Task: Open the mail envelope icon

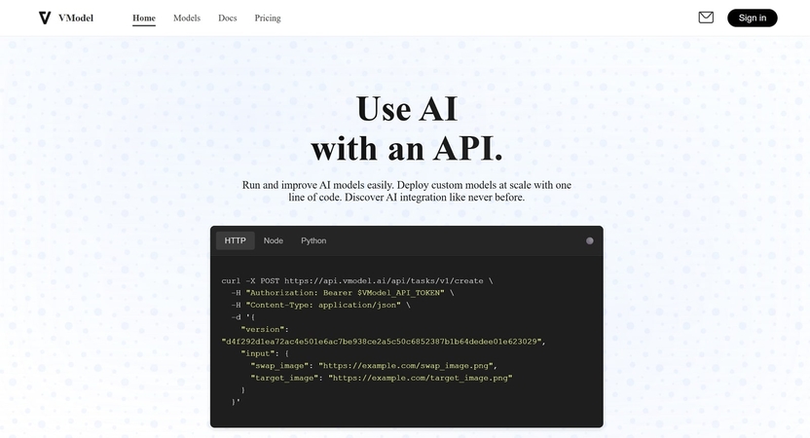Action: pos(706,18)
